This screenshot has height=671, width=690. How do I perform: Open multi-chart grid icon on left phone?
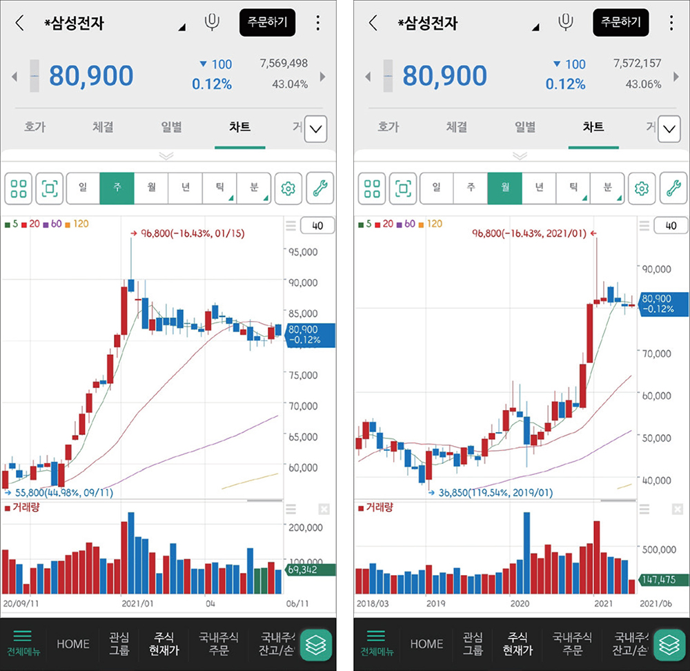[19, 188]
